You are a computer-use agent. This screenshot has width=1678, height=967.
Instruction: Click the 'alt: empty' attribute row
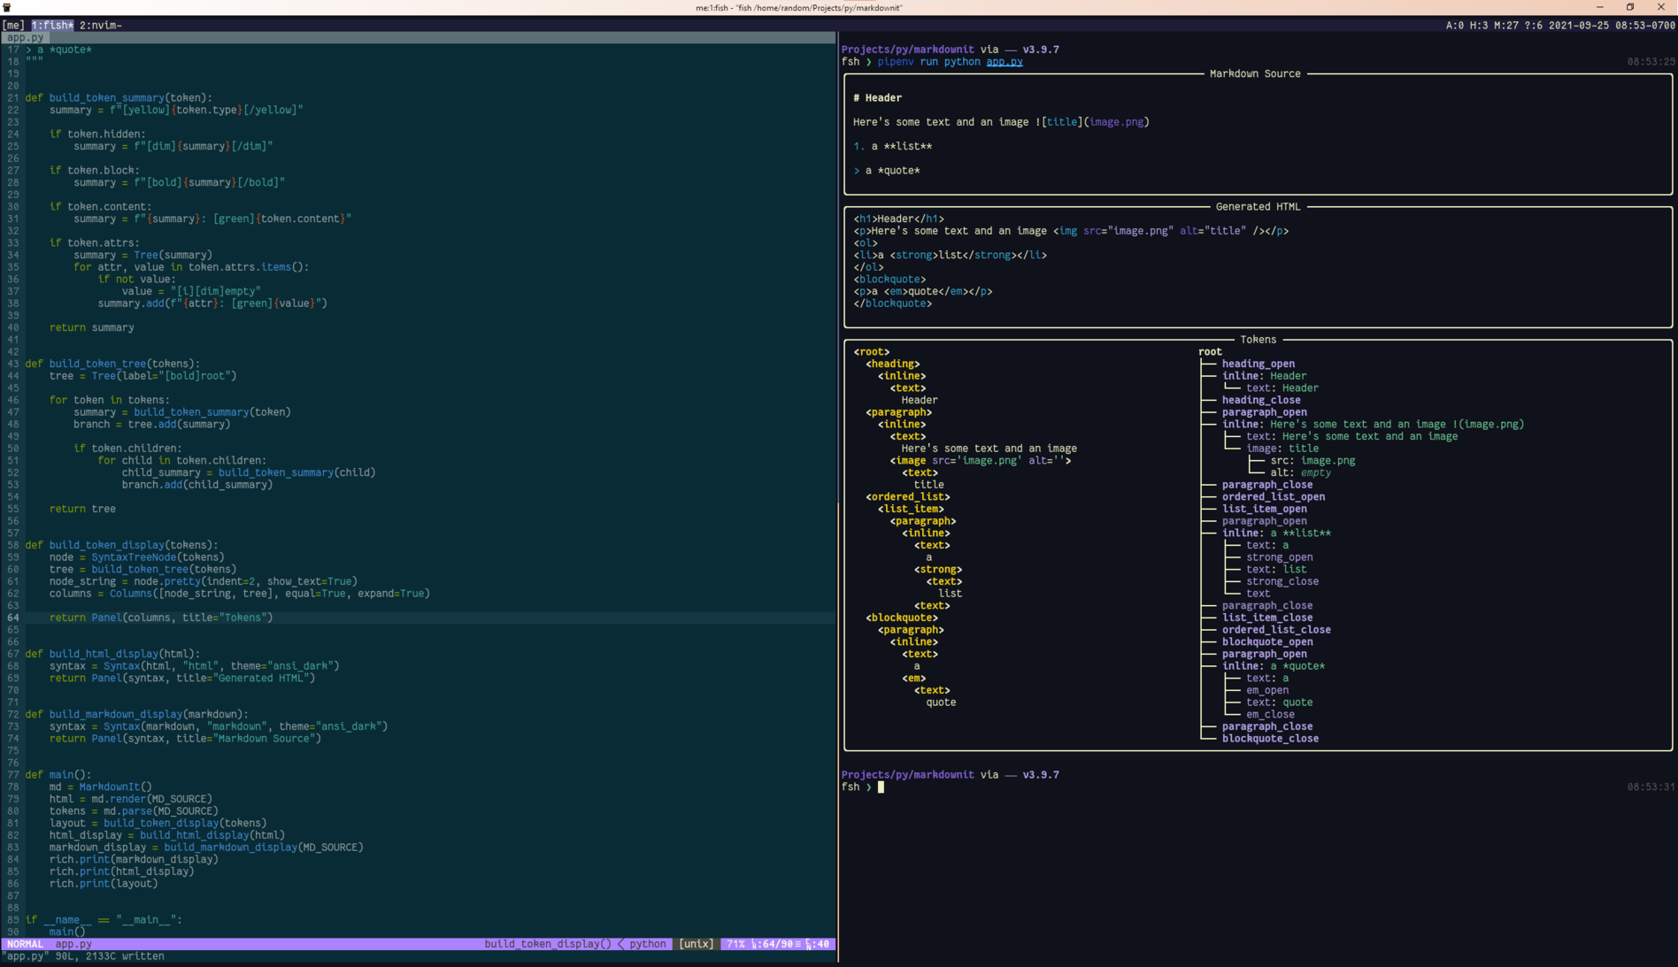1300,472
